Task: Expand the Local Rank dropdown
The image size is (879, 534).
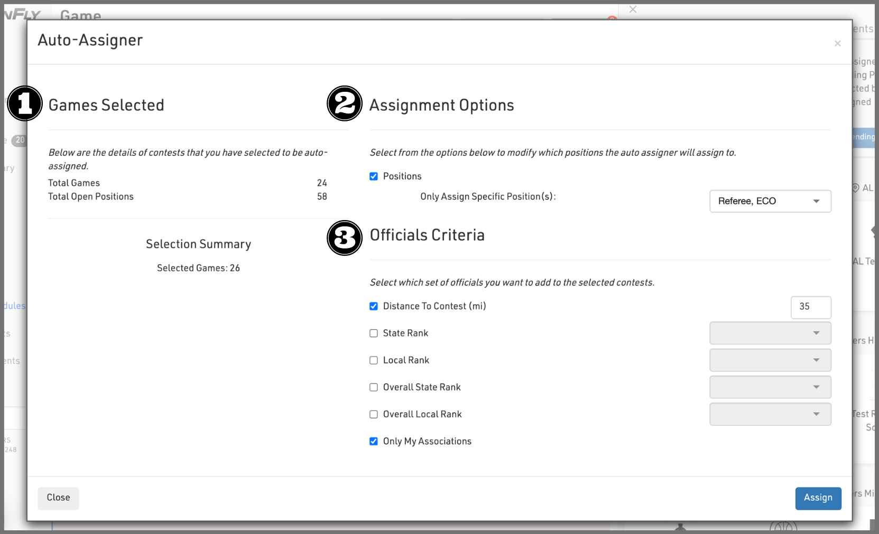Action: (x=770, y=360)
